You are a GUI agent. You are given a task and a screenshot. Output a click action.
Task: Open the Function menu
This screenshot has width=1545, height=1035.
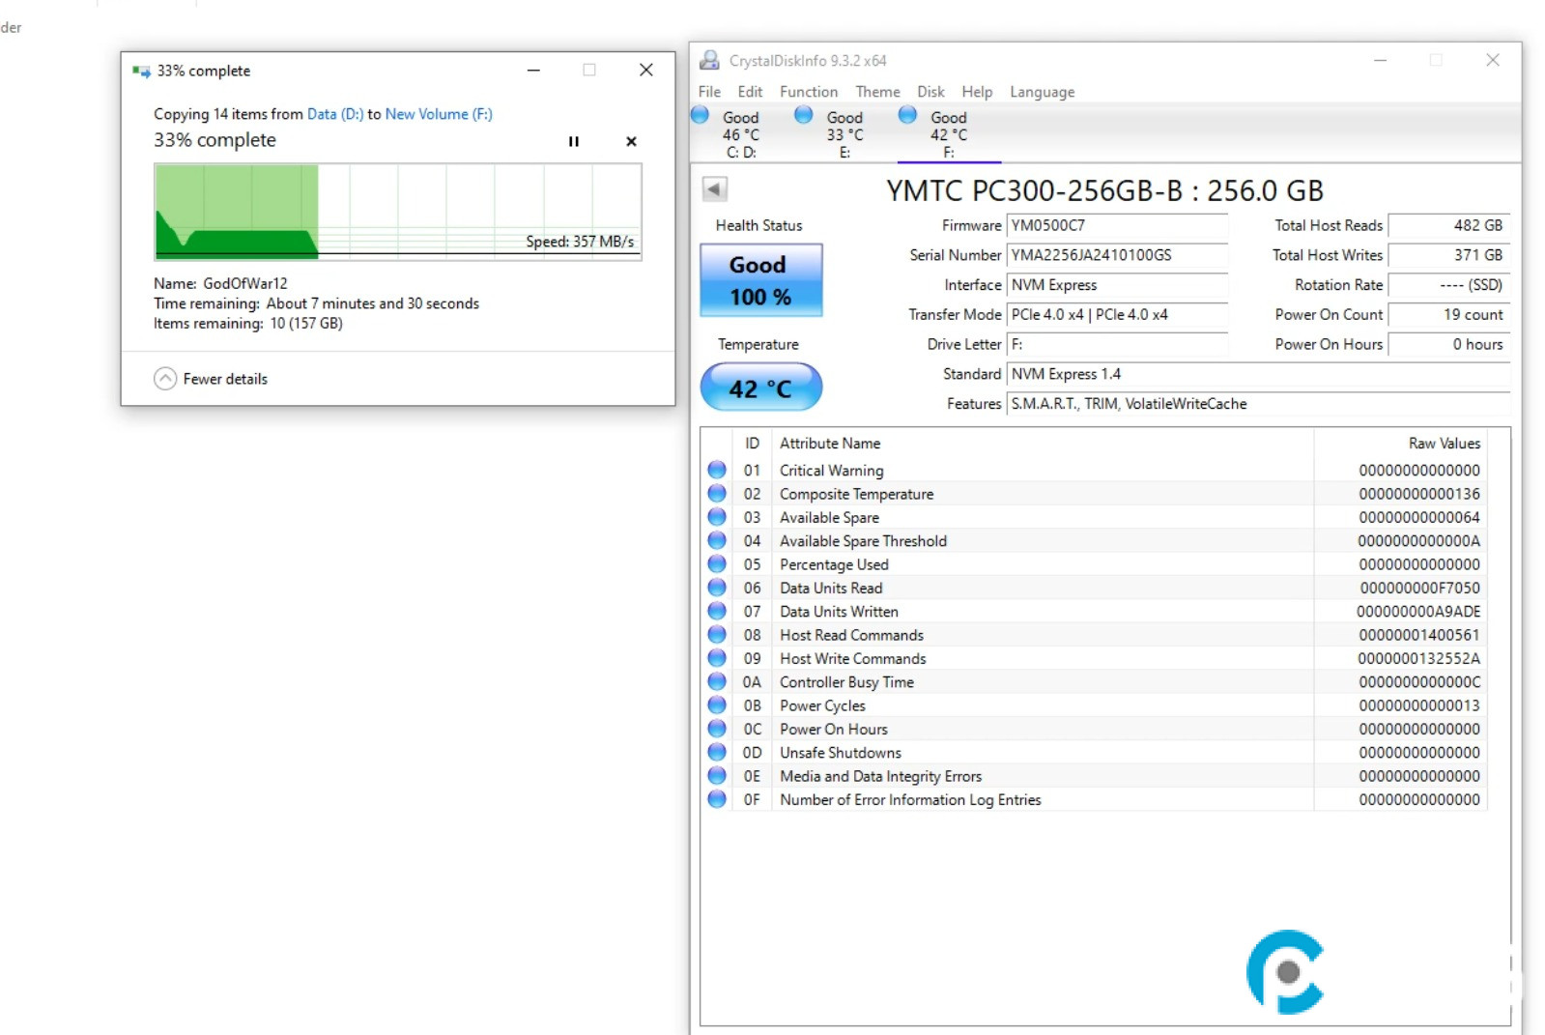(809, 92)
